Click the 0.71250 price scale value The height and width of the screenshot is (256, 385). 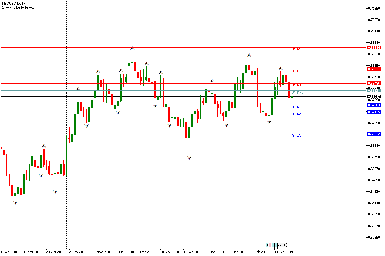click(x=374, y=8)
